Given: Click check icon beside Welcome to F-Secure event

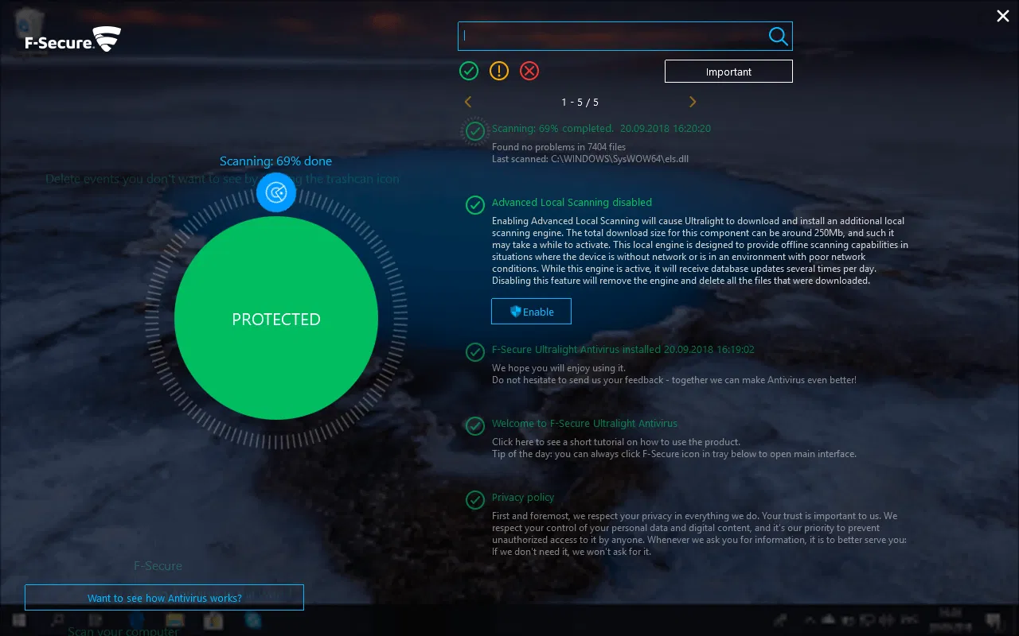Looking at the screenshot, I should pos(475,425).
